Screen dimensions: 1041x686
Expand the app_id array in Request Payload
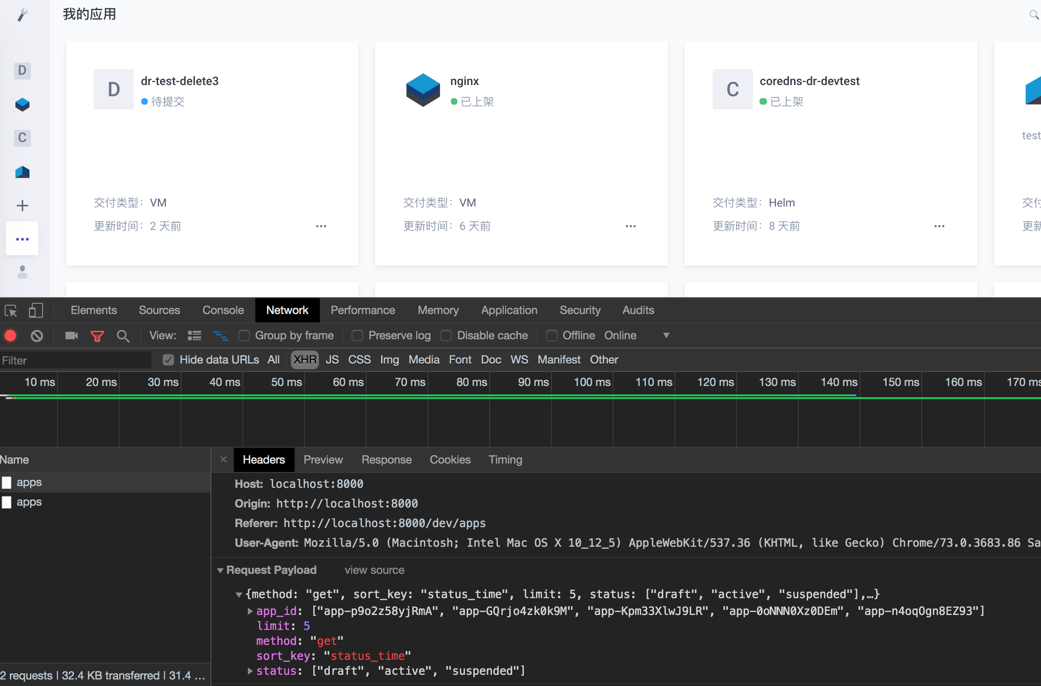point(250,611)
